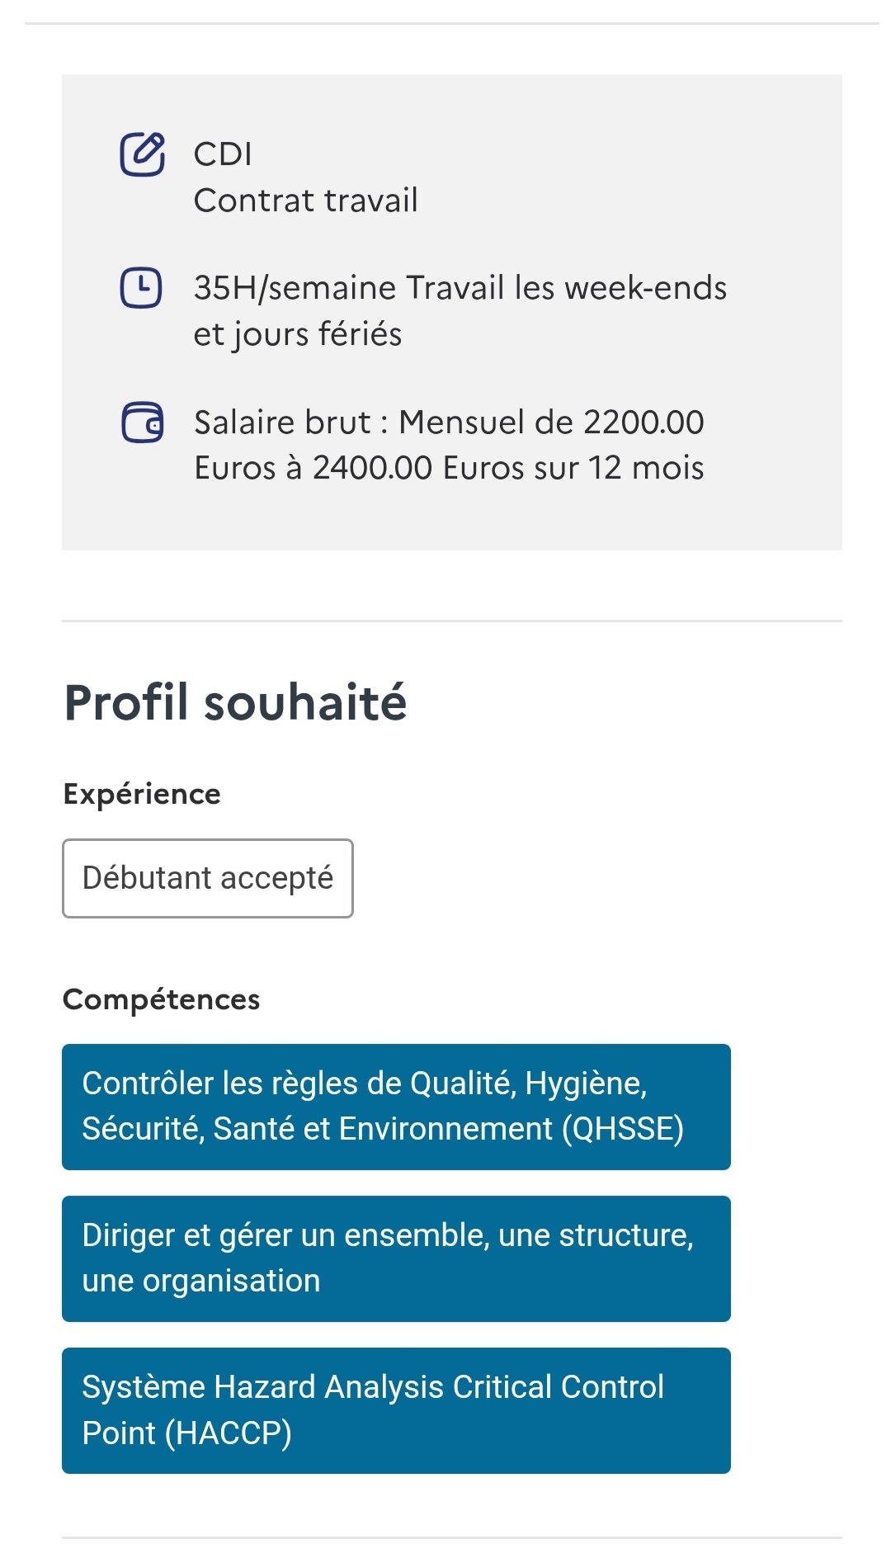This screenshot has width=891, height=1558.
Task: Click the 'Expérience' subheading
Action: click(x=142, y=794)
